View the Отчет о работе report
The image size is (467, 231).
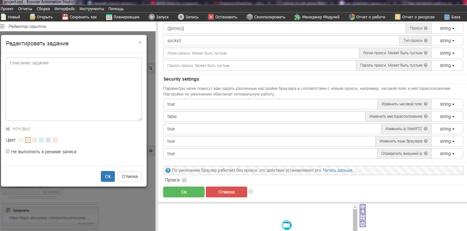(x=367, y=17)
